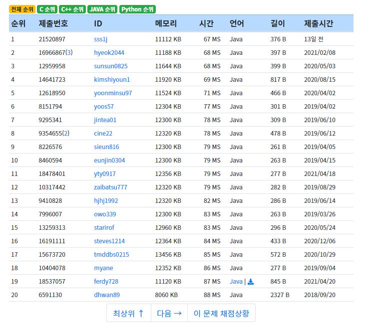This screenshot has width=370, height=331.
Task: Click the 순위 column header
Action: [x=18, y=23]
